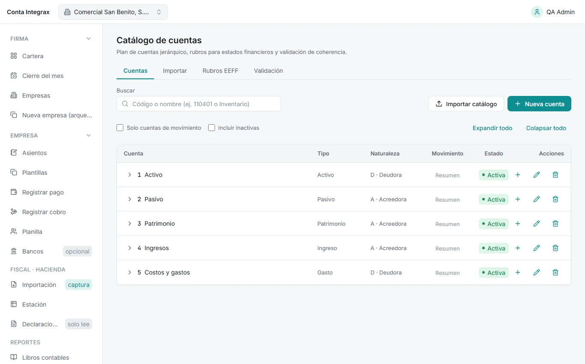Open Cierre del mes sidebar icon
585x364 pixels.
point(14,76)
